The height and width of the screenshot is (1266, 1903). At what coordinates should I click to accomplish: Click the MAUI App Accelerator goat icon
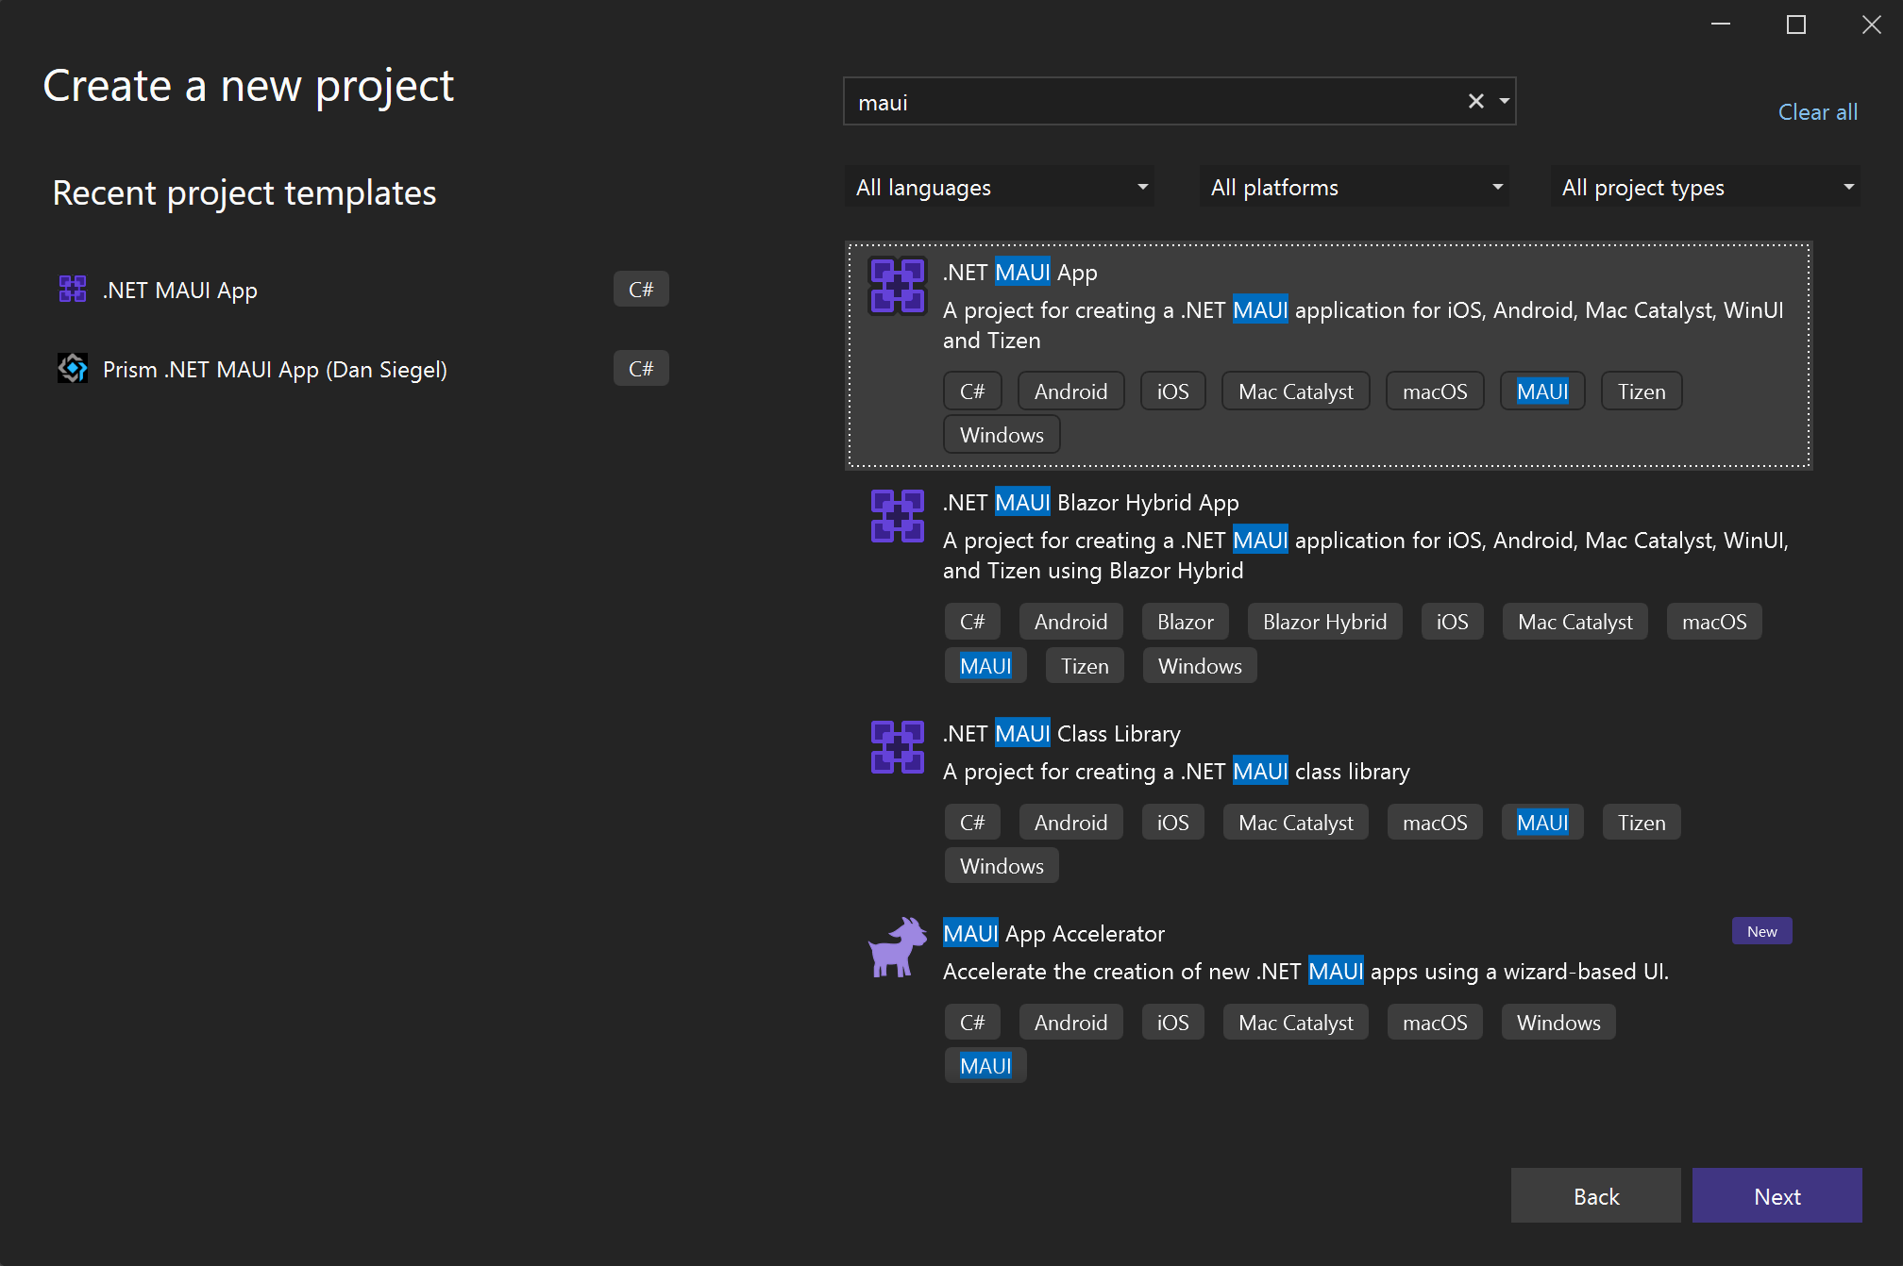(895, 947)
